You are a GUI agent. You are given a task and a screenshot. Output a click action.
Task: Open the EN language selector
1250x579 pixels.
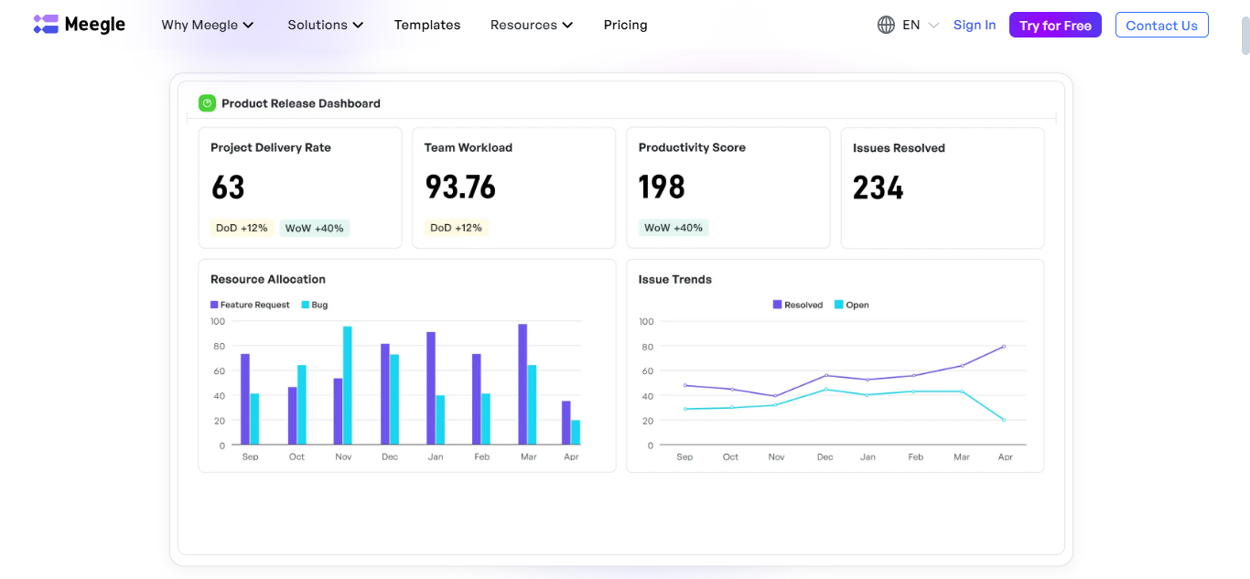[920, 26]
